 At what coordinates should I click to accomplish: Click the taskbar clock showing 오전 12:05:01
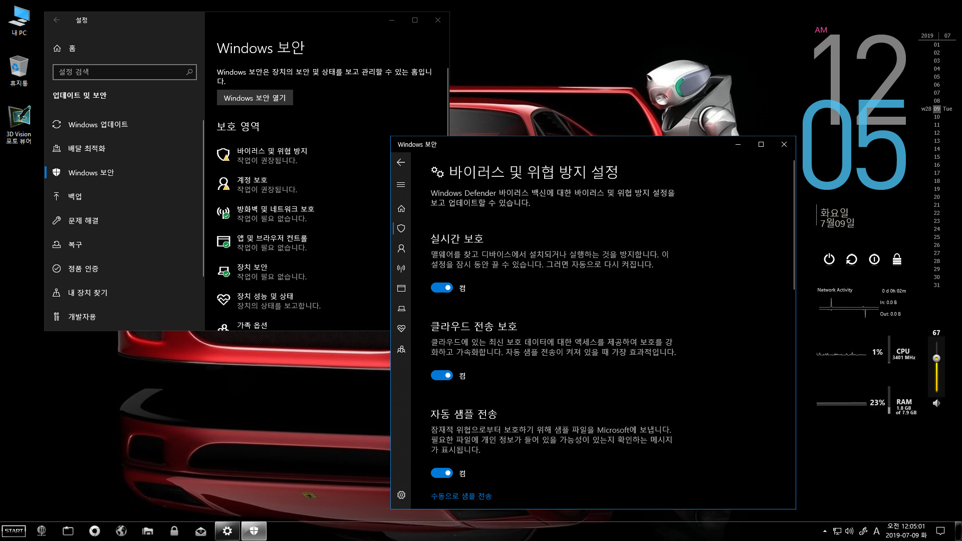tap(906, 530)
